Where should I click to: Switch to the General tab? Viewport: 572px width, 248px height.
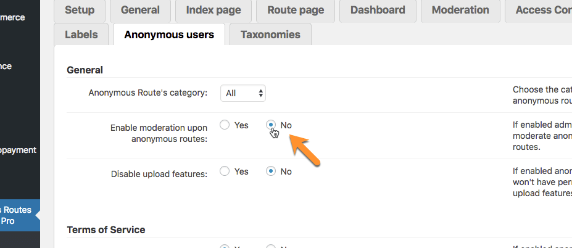(x=140, y=10)
